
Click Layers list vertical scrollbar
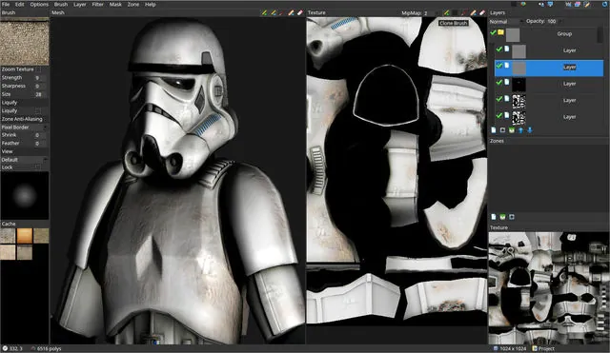tap(600, 36)
